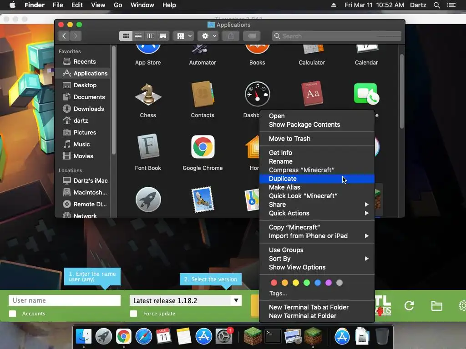Select the FaceTime app icon
This screenshot has height=349, width=466.
(366, 94)
